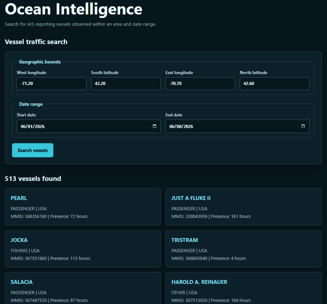This screenshot has width=327, height=304.
Task: Click MMSI: 367551860 text on JOCKA card
Action: point(29,259)
